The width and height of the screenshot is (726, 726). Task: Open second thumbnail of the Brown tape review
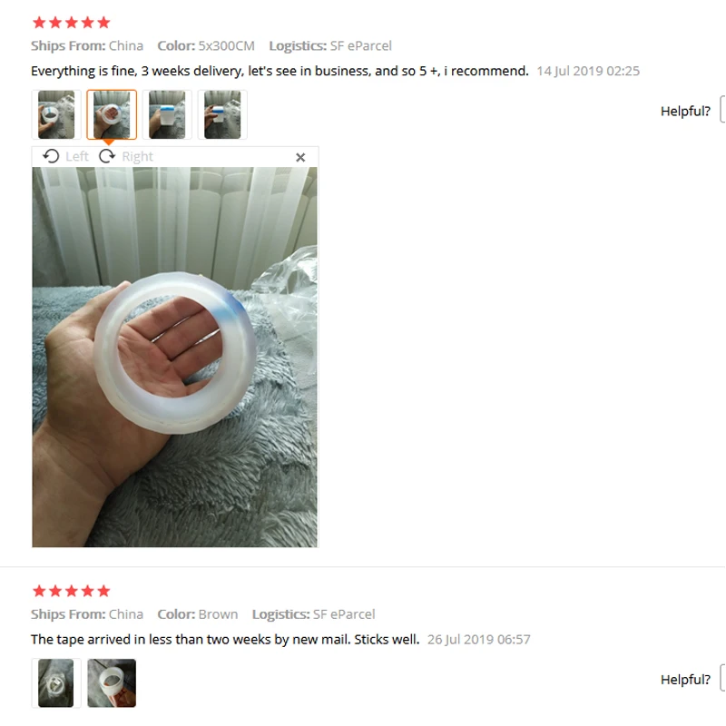pyautogui.click(x=112, y=683)
